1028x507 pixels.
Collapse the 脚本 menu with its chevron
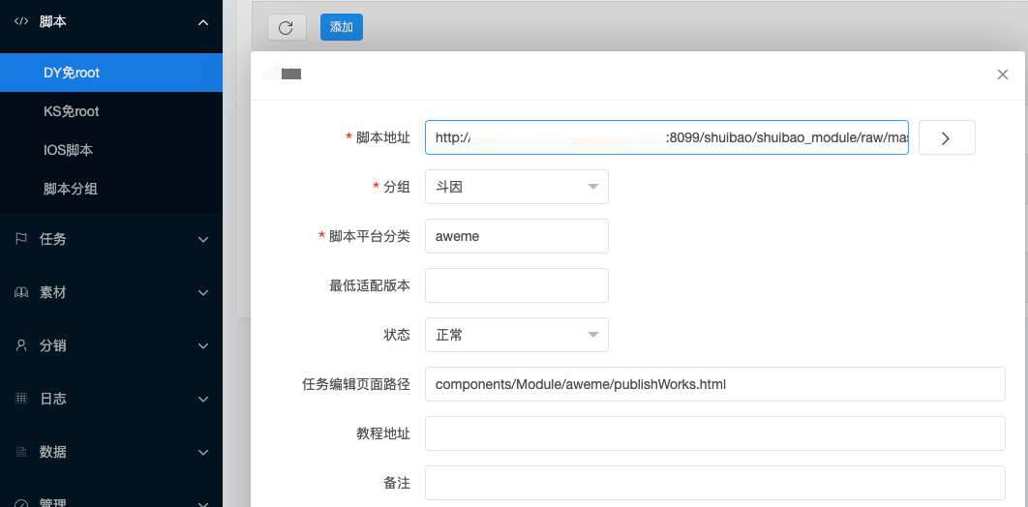pyautogui.click(x=203, y=23)
